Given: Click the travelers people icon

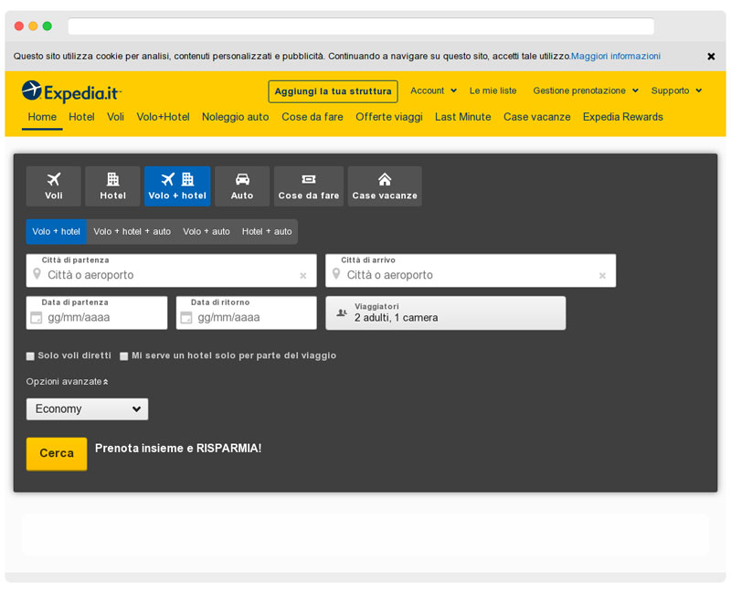Looking at the screenshot, I should 342,312.
